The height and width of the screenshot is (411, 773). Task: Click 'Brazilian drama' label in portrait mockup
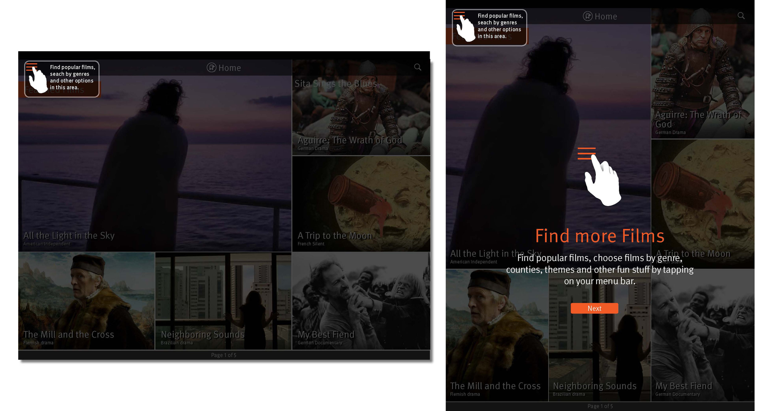[x=569, y=394]
